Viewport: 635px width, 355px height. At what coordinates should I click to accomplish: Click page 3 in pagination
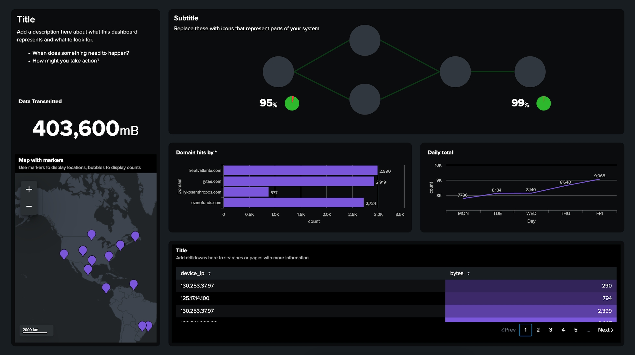tap(550, 330)
